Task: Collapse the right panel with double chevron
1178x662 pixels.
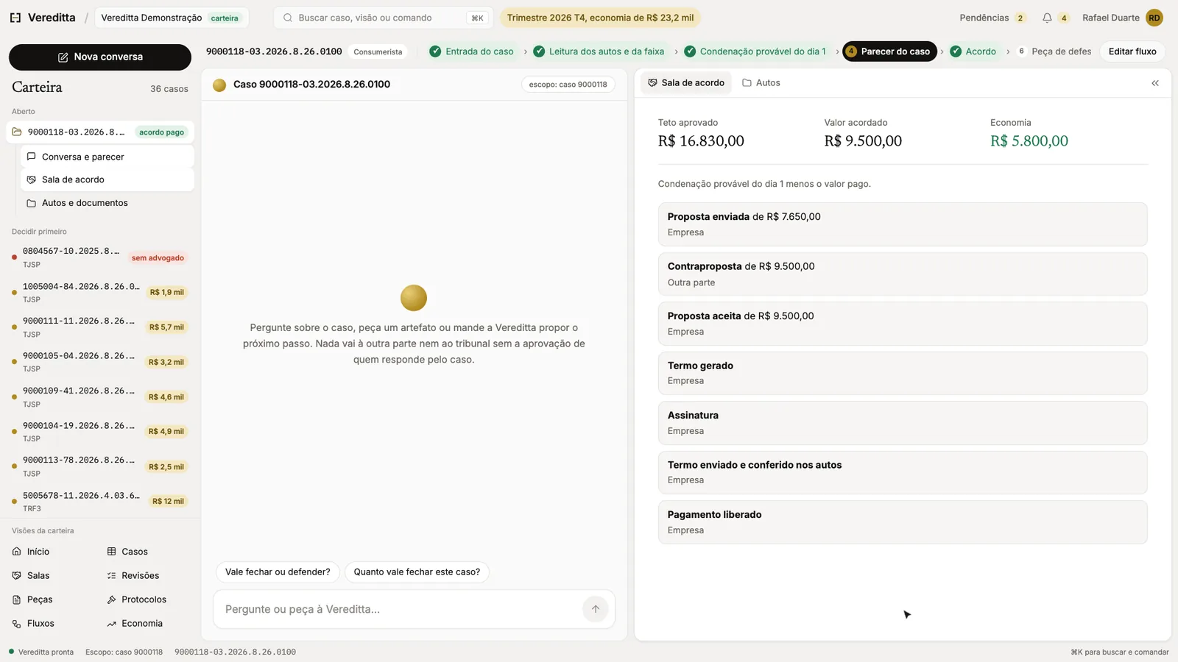Action: [x=1155, y=83]
